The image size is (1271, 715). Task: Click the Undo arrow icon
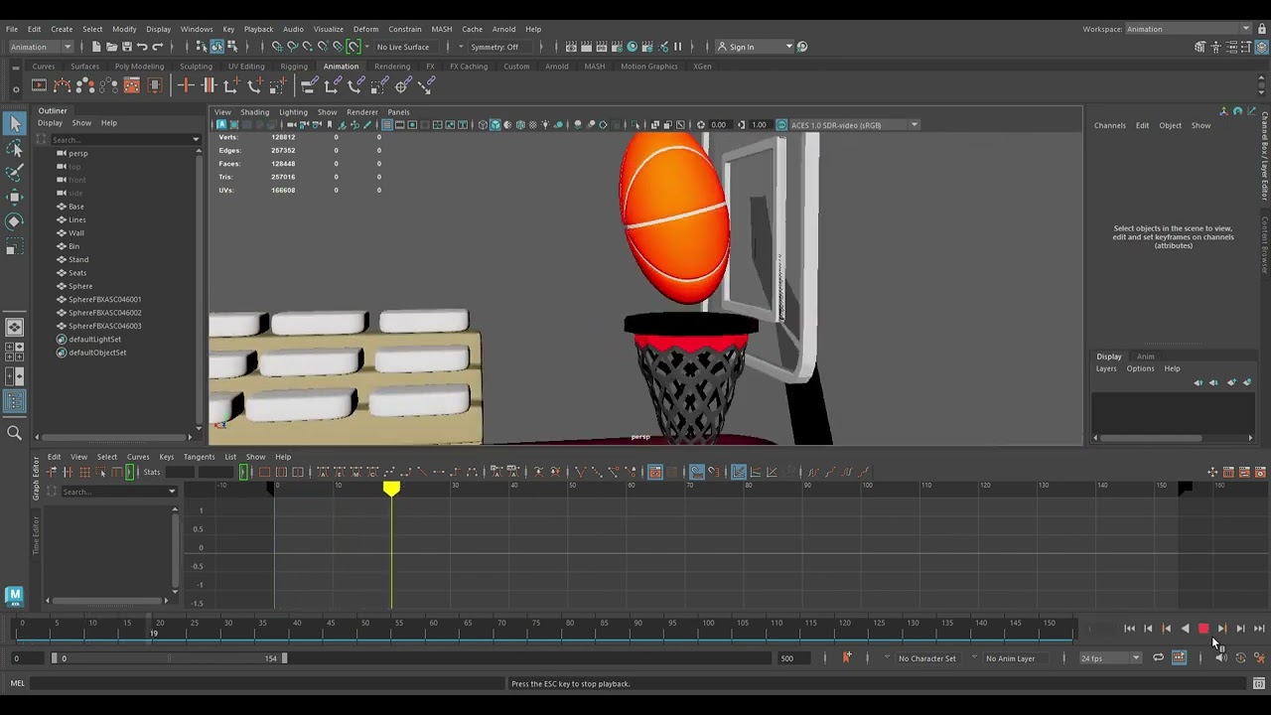[x=142, y=47]
